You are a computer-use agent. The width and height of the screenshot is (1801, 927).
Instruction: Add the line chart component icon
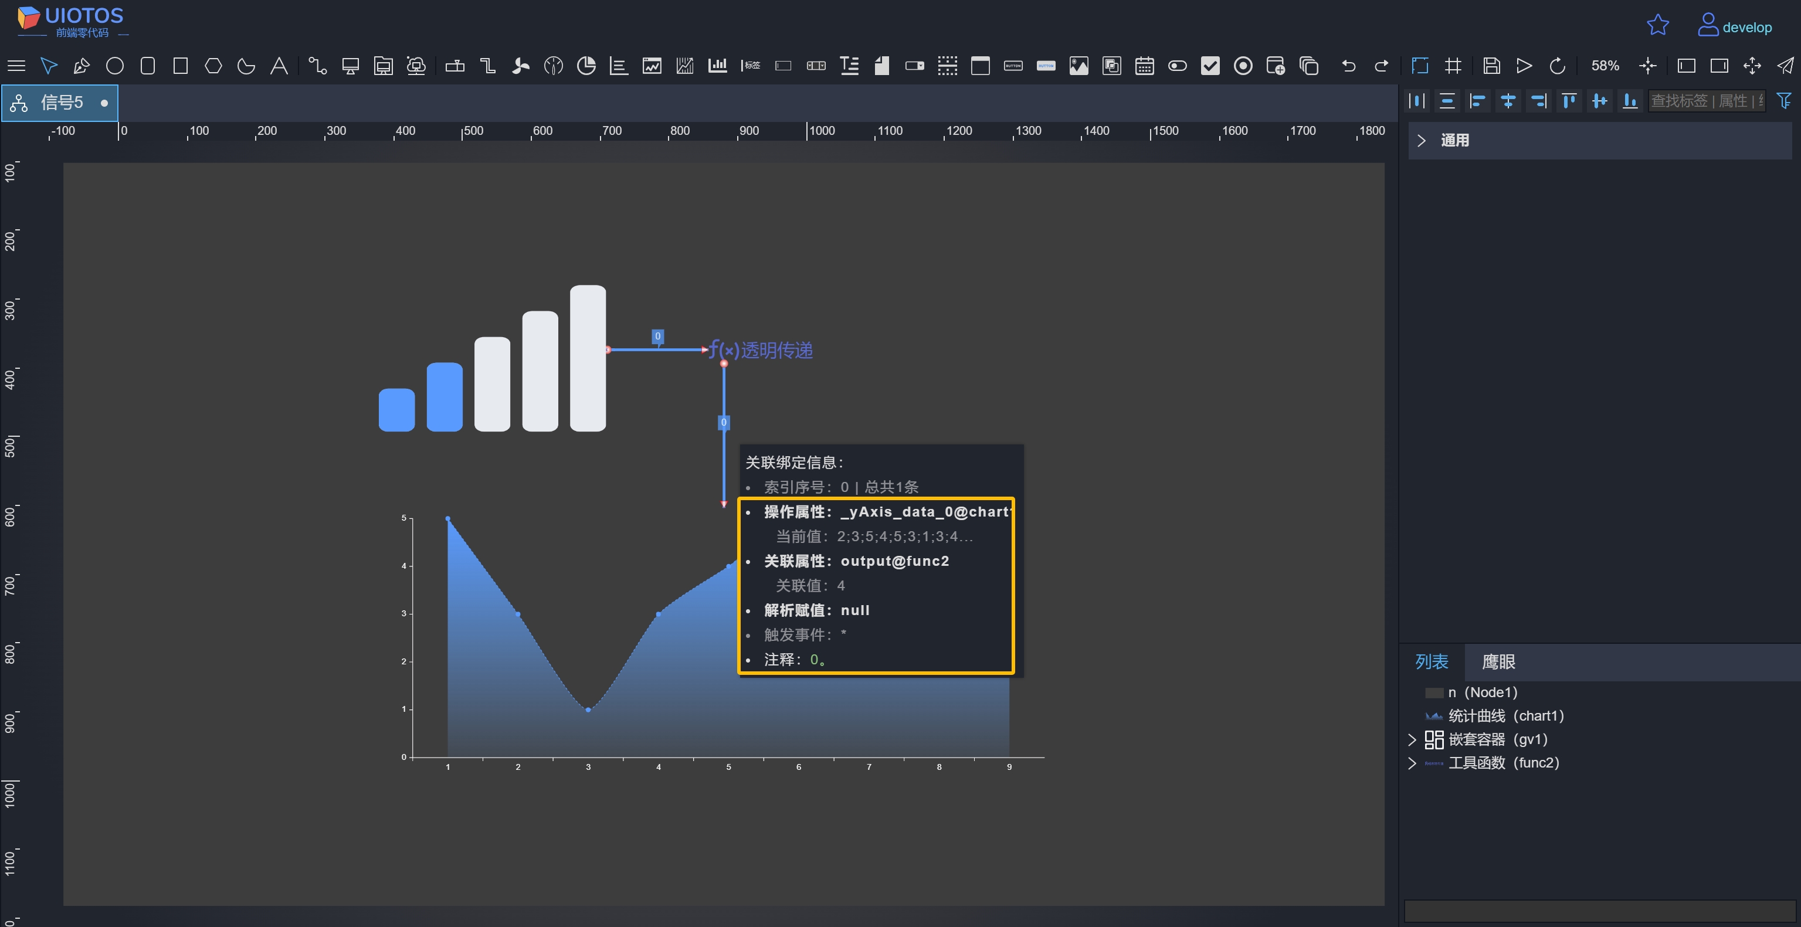tap(652, 66)
